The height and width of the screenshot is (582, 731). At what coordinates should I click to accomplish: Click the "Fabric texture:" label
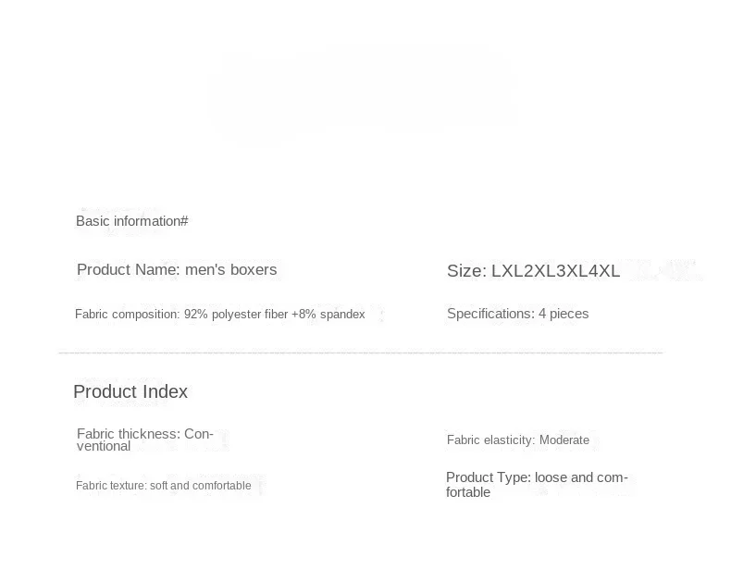[110, 486]
